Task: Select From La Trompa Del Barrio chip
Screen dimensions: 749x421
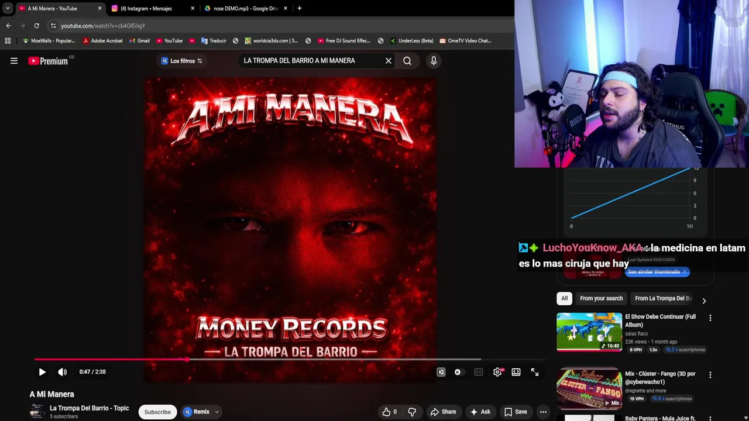Action: (663, 298)
